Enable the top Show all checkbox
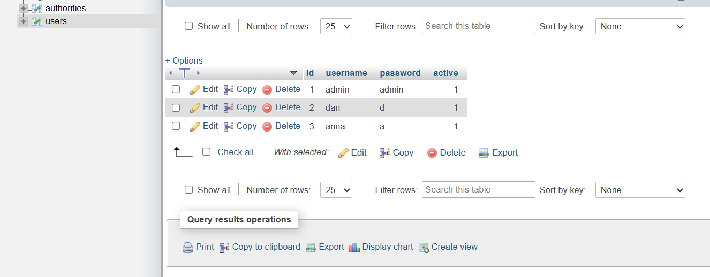 [188, 26]
